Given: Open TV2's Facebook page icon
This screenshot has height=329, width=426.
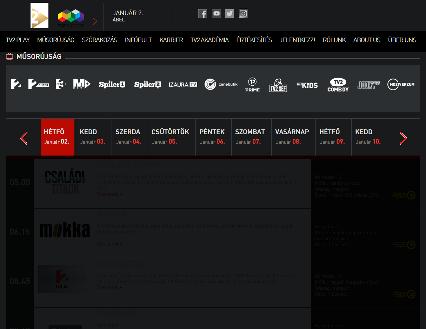Looking at the screenshot, I should pyautogui.click(x=202, y=13).
